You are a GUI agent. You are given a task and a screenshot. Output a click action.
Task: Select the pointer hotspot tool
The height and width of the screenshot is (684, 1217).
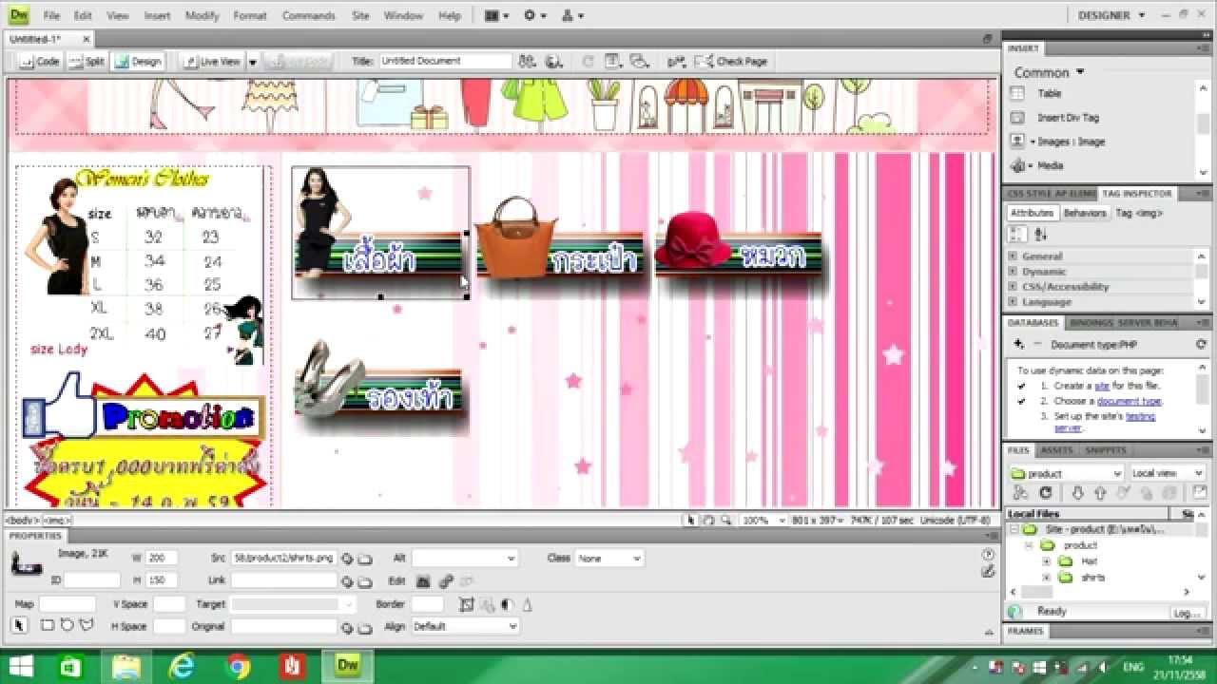(x=19, y=626)
